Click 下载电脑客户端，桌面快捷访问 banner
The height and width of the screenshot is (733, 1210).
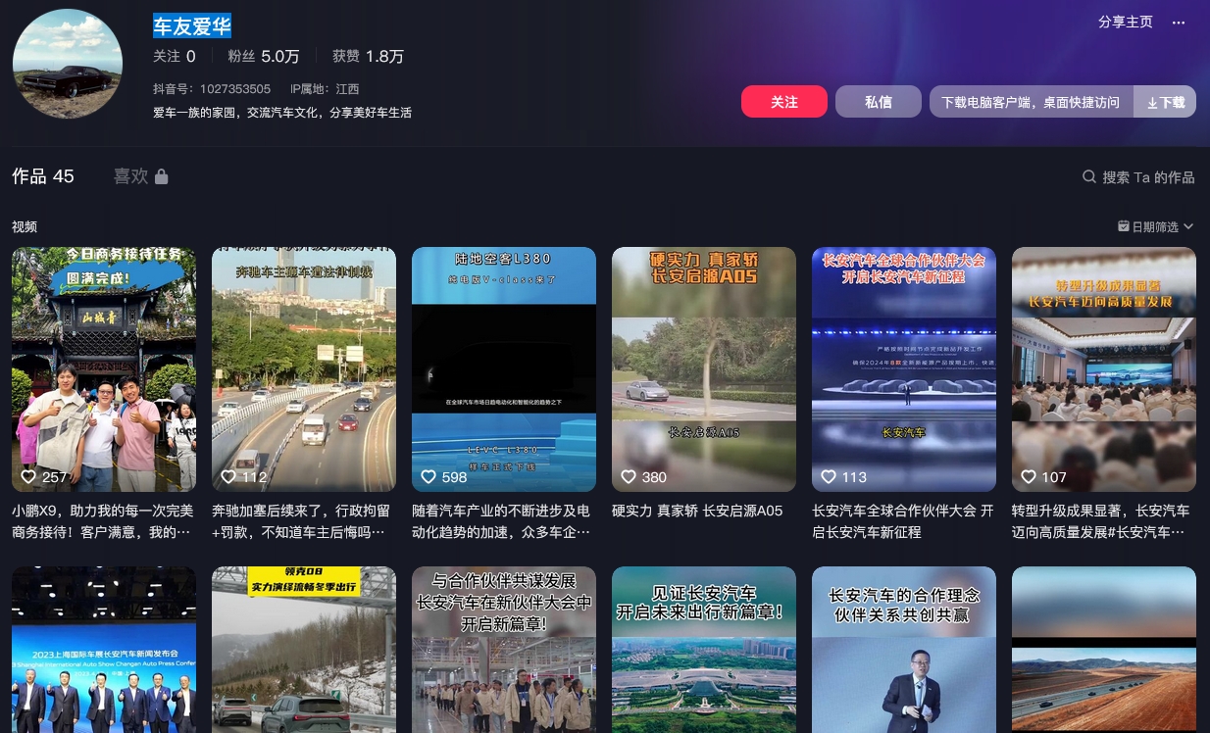[1031, 102]
